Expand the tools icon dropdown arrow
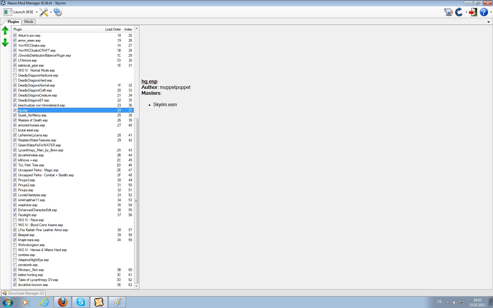The width and height of the screenshot is (493, 308). (x=51, y=12)
